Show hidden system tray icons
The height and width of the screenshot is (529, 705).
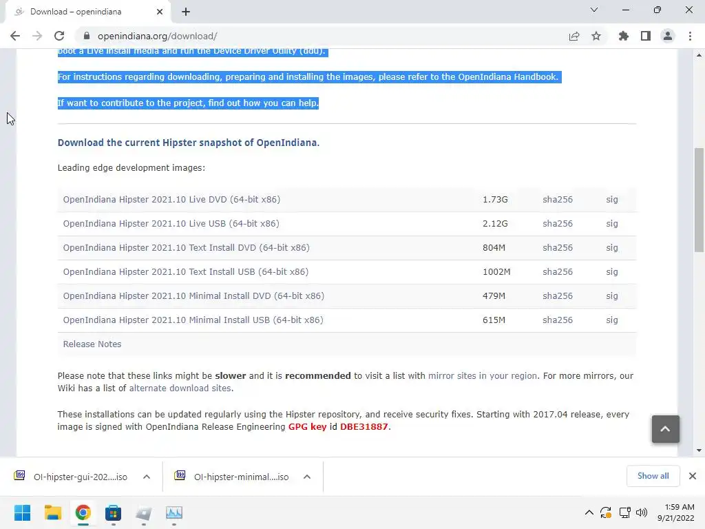click(x=589, y=512)
